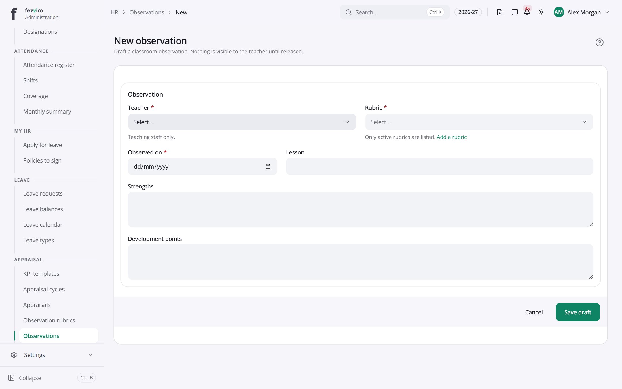The width and height of the screenshot is (622, 389).
Task: Go to Leave calendar in sidebar
Action: 43,224
